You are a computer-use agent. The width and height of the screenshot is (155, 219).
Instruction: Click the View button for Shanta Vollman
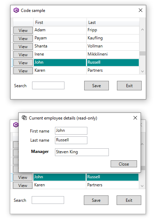(x=23, y=46)
